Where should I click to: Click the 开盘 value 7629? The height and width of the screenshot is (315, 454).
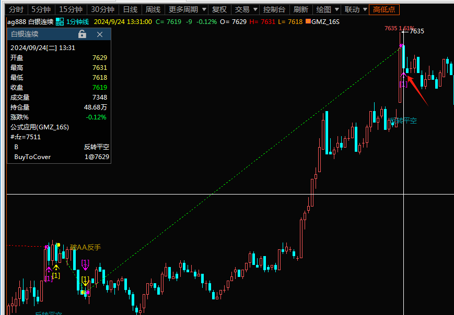[100, 58]
